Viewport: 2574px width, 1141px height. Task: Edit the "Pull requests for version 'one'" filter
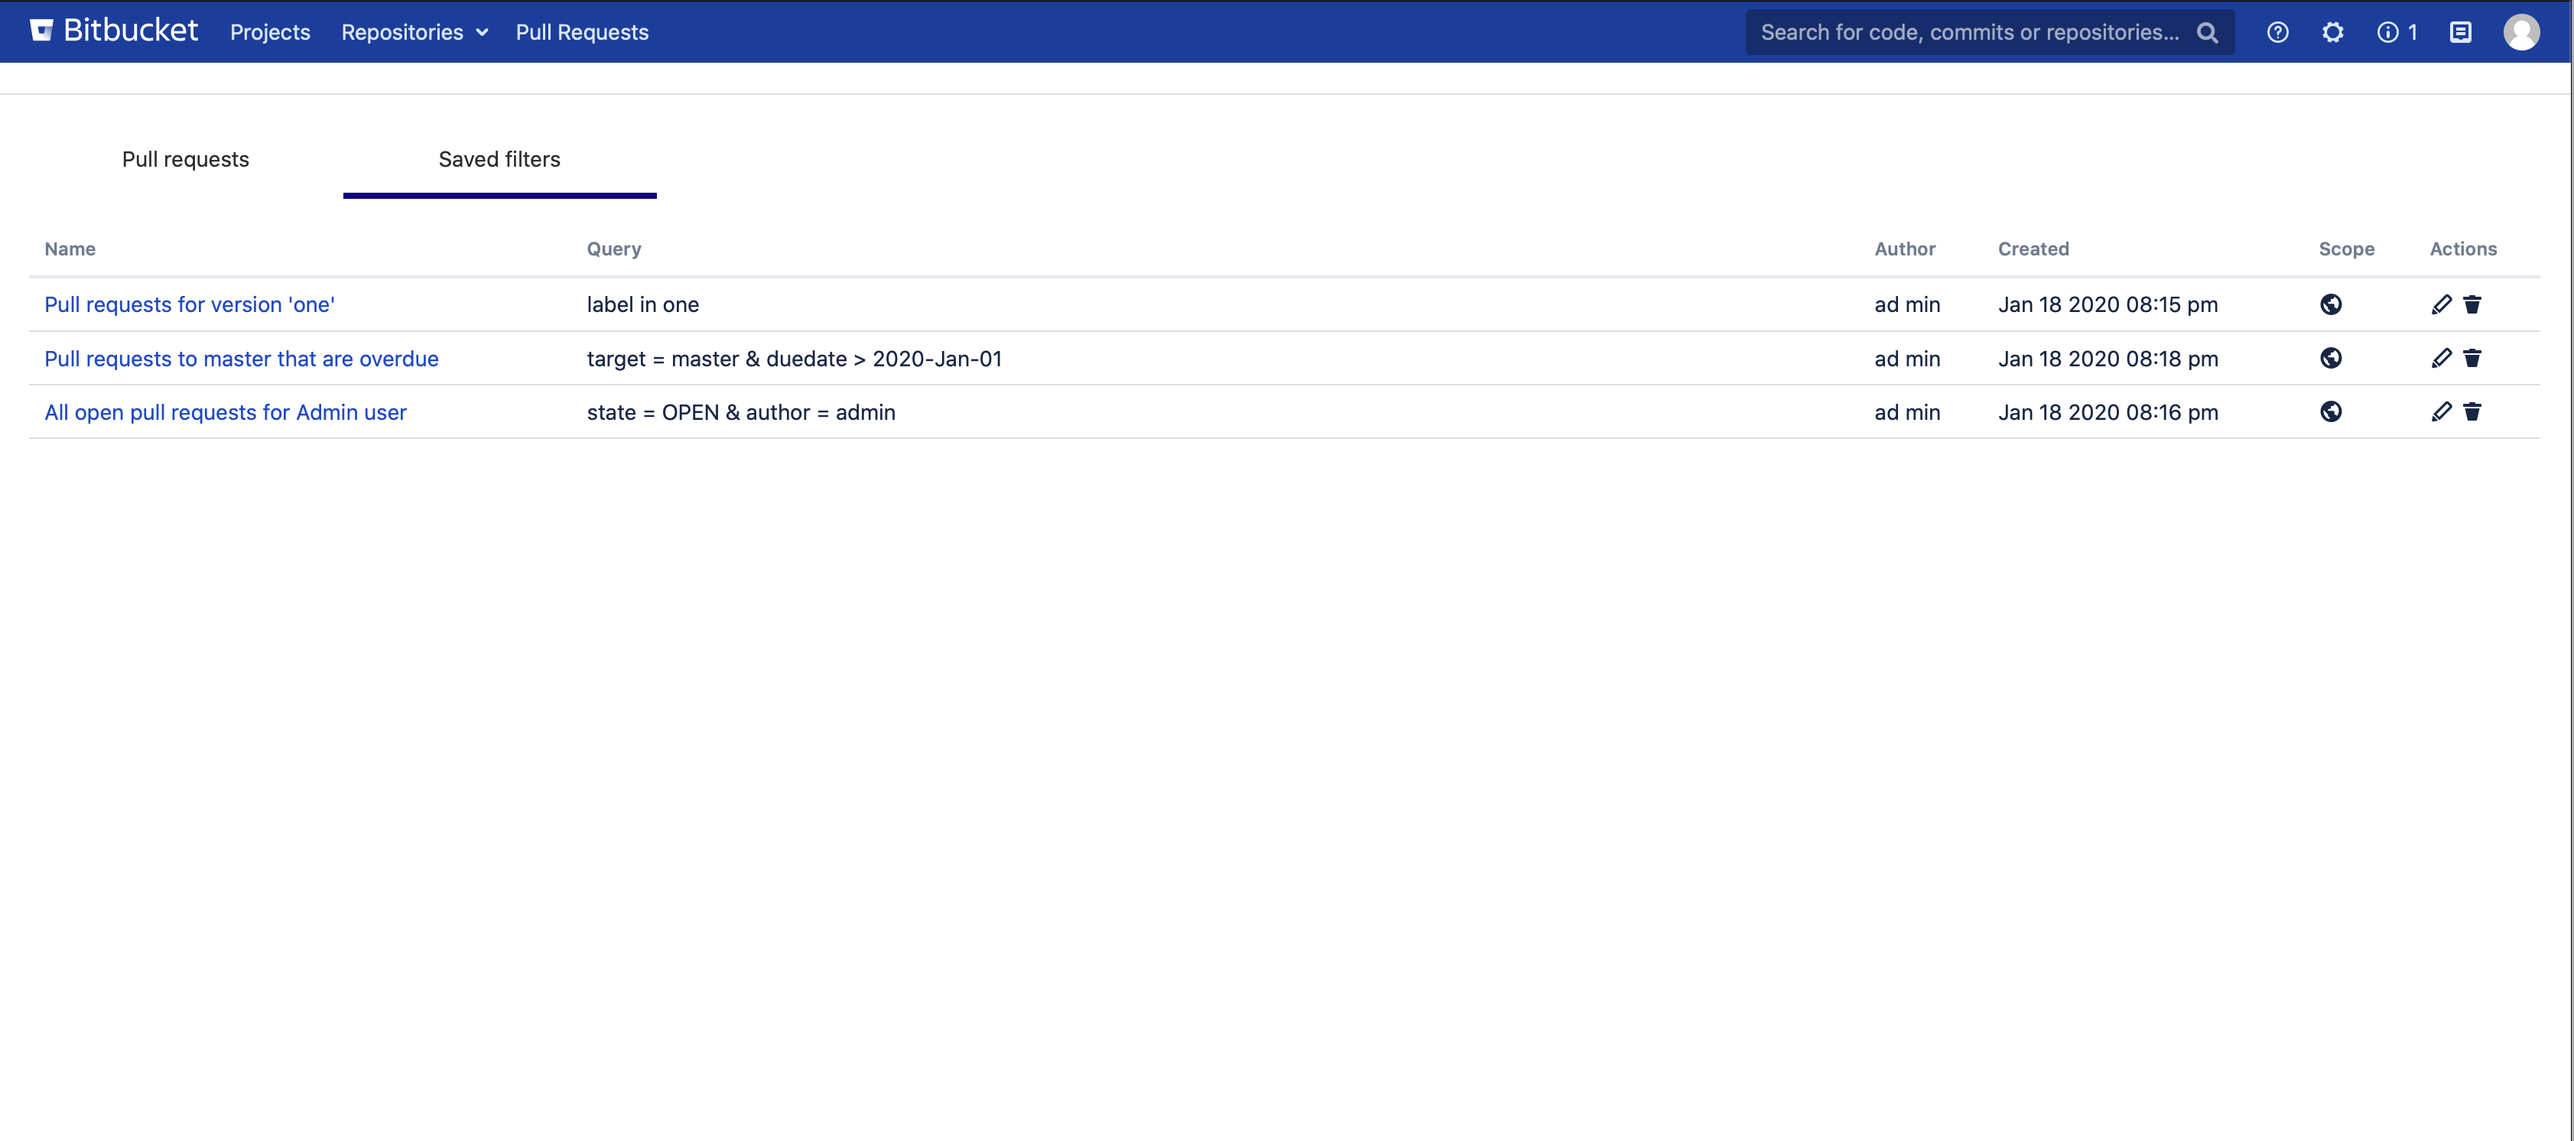pyautogui.click(x=2441, y=304)
